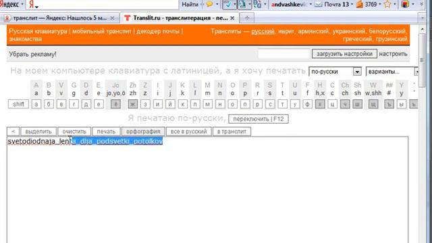Click the Cyrillic щ virtual key
432x243 pixels.
coord(373,104)
